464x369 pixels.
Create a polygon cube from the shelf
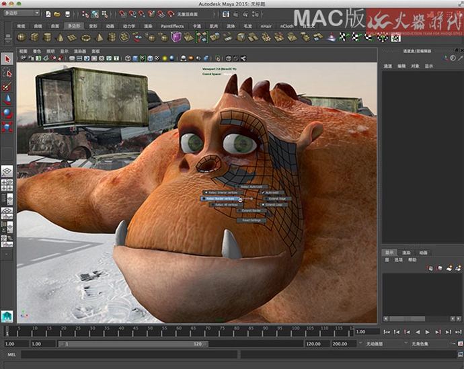pos(34,38)
